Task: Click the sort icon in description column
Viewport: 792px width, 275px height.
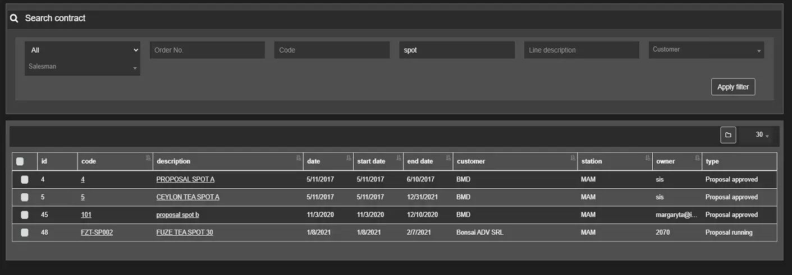Action: point(299,158)
